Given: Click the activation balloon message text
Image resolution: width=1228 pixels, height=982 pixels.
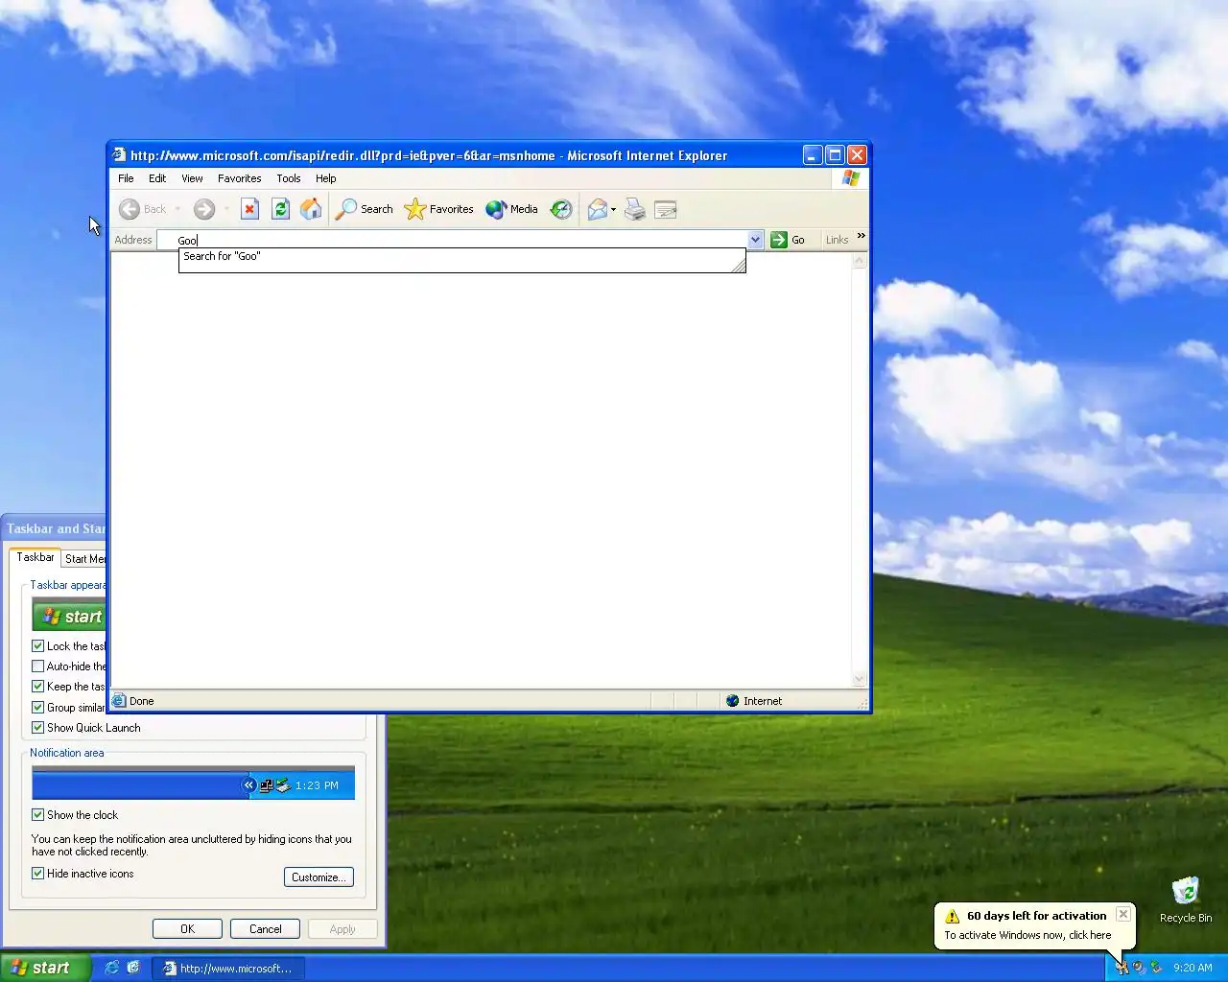Looking at the screenshot, I should point(1027,935).
